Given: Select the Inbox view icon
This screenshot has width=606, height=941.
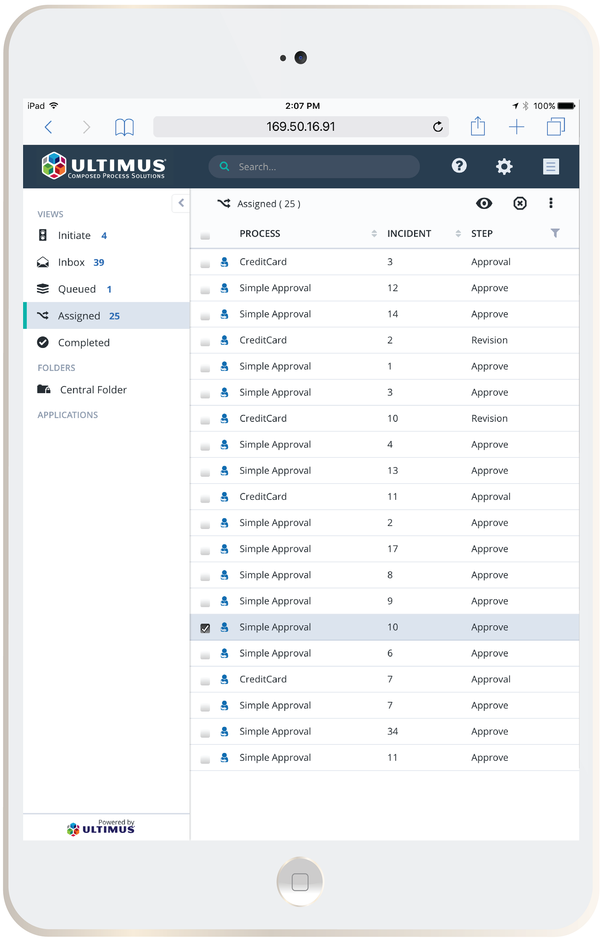Looking at the screenshot, I should (x=43, y=262).
